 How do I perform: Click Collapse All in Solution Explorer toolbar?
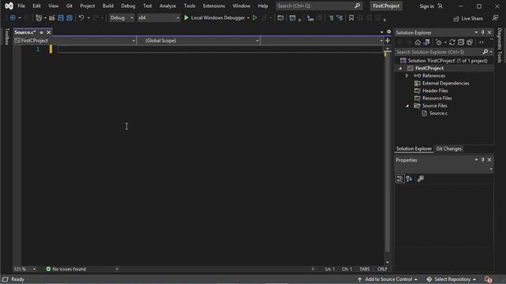coord(461,43)
